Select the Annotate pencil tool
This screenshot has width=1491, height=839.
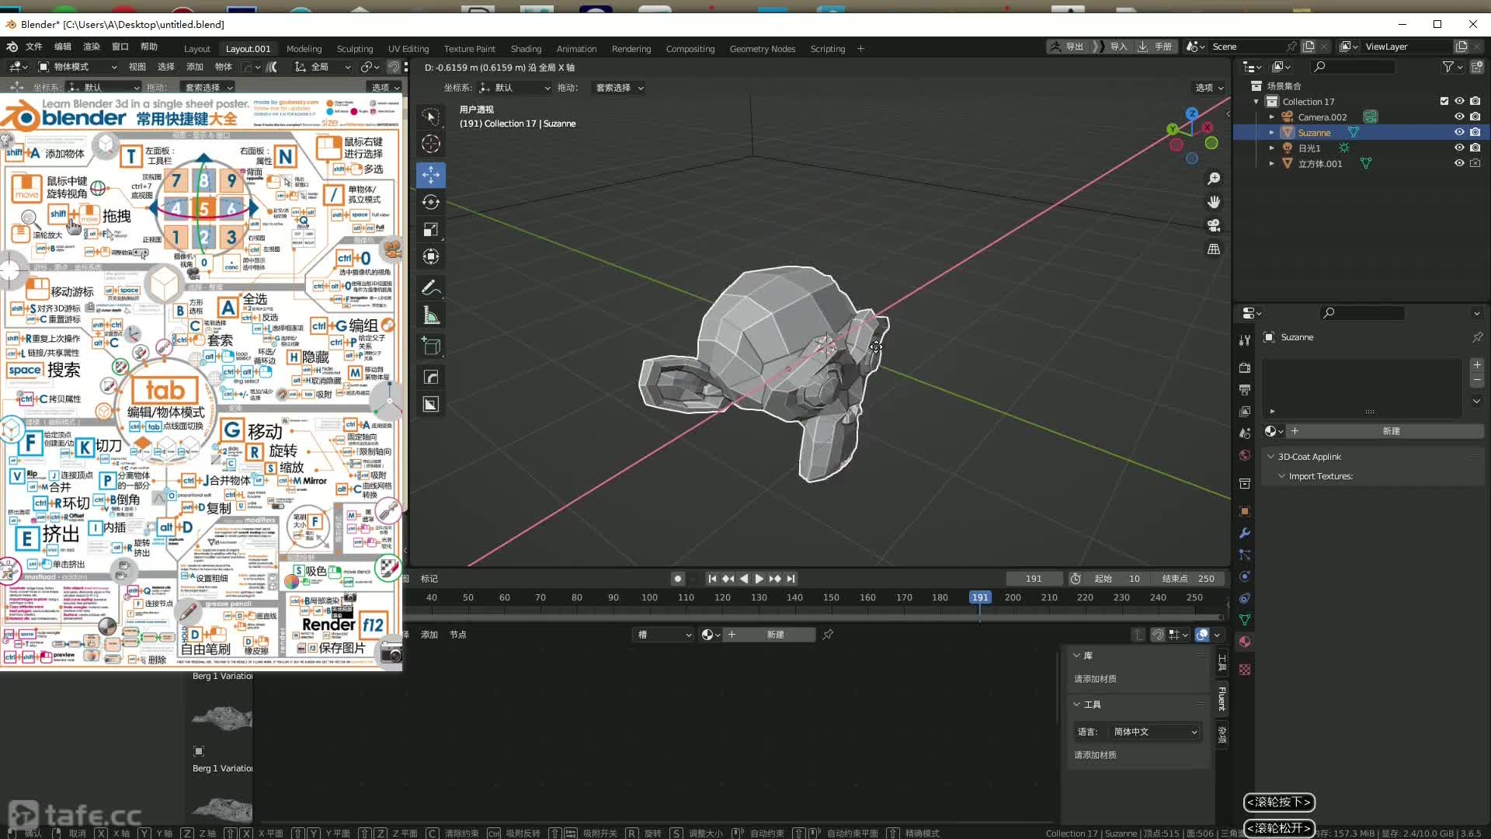(431, 287)
